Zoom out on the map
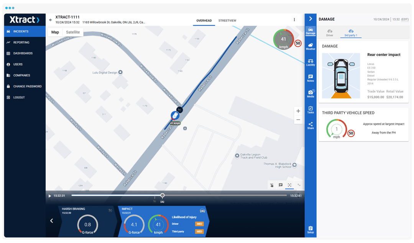Screen dimensions: 414x243 click(x=298, y=120)
